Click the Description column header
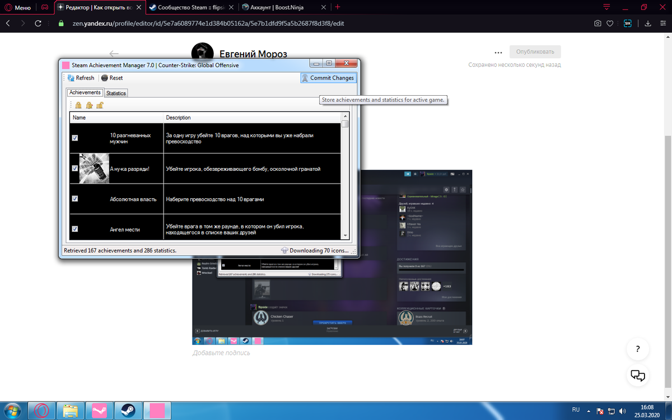Screen dimensions: 672x420 coord(253,118)
